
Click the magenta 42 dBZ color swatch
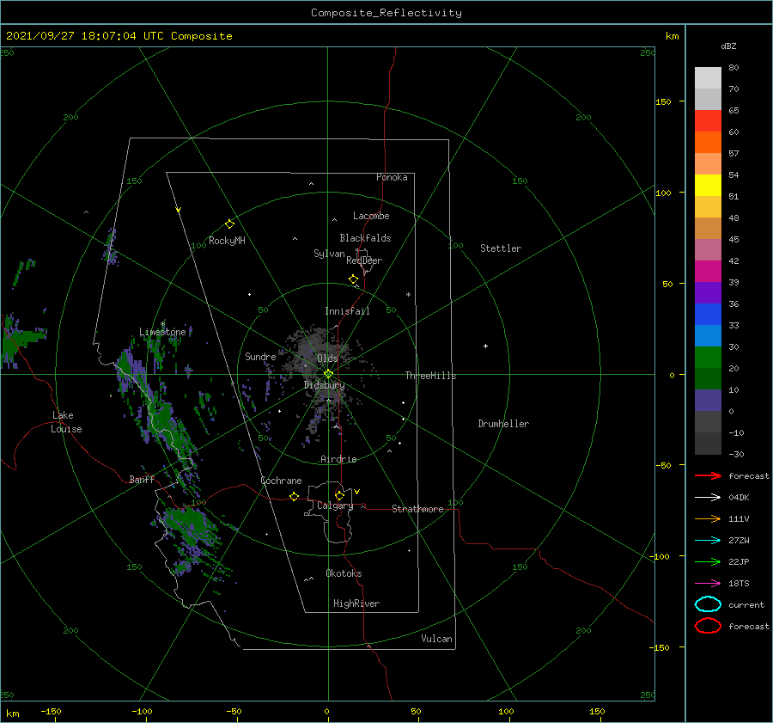pyautogui.click(x=708, y=272)
